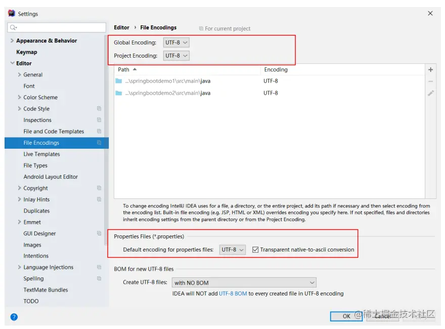This screenshot has height=329, width=445.
Task: Click the add path plus icon
Action: (430, 70)
